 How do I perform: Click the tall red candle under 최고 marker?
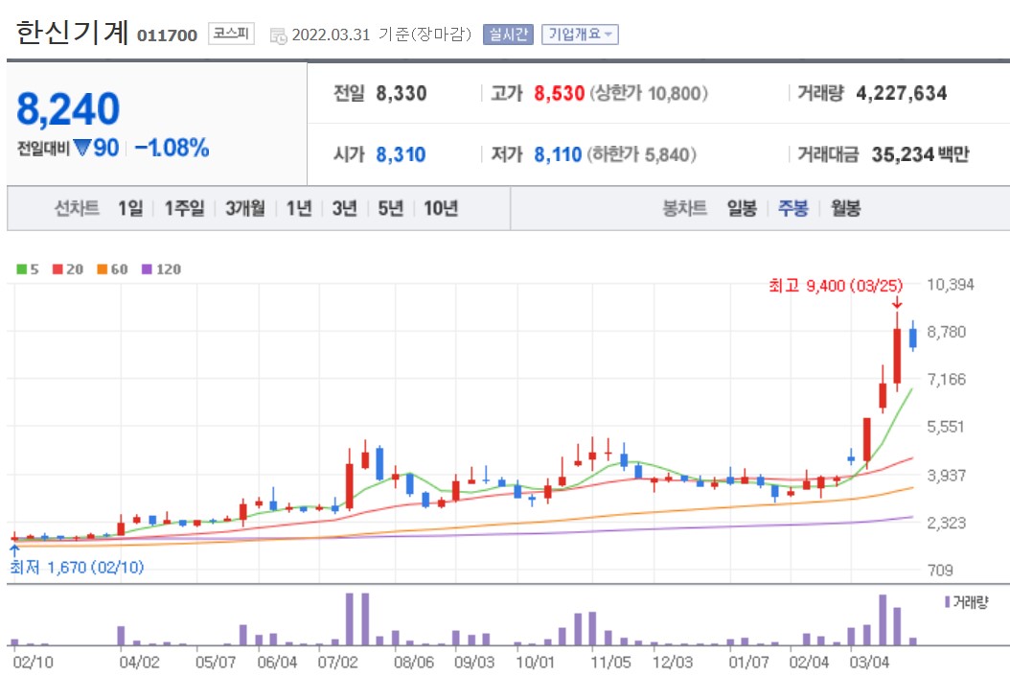[x=897, y=356]
